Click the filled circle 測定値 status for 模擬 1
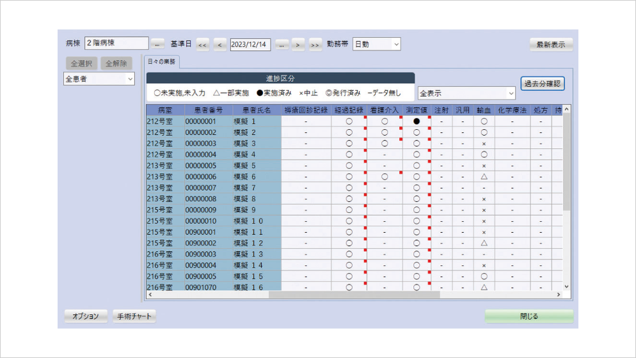The width and height of the screenshot is (636, 358). 417,121
